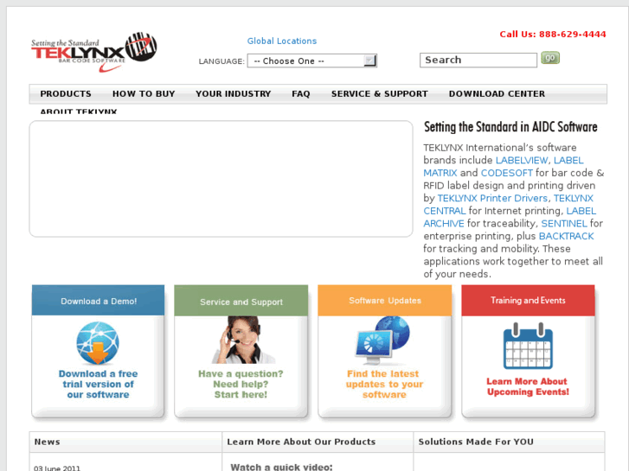The width and height of the screenshot is (629, 471).
Task: Open the PRODUCTS menu
Action: pyautogui.click(x=66, y=94)
